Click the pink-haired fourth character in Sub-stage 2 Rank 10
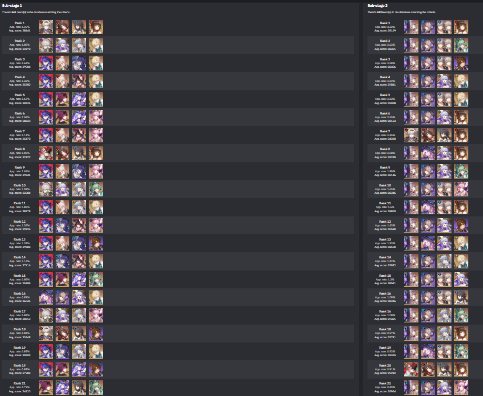 tap(461, 189)
